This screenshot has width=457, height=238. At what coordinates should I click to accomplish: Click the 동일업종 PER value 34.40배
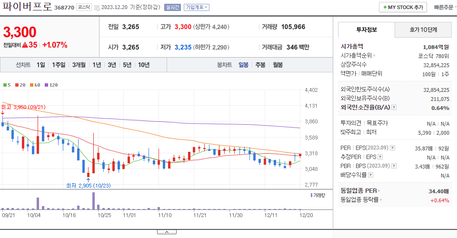click(438, 191)
